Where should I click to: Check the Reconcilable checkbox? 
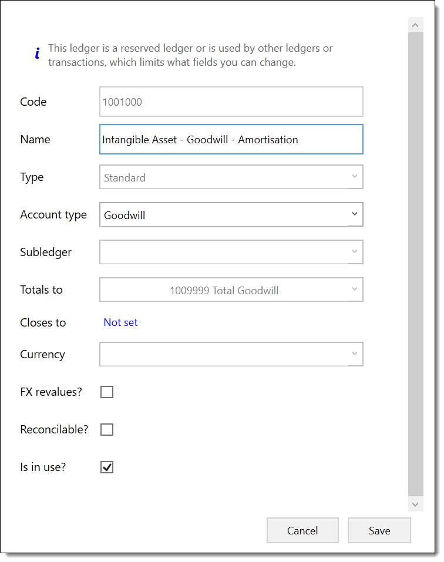tap(106, 429)
